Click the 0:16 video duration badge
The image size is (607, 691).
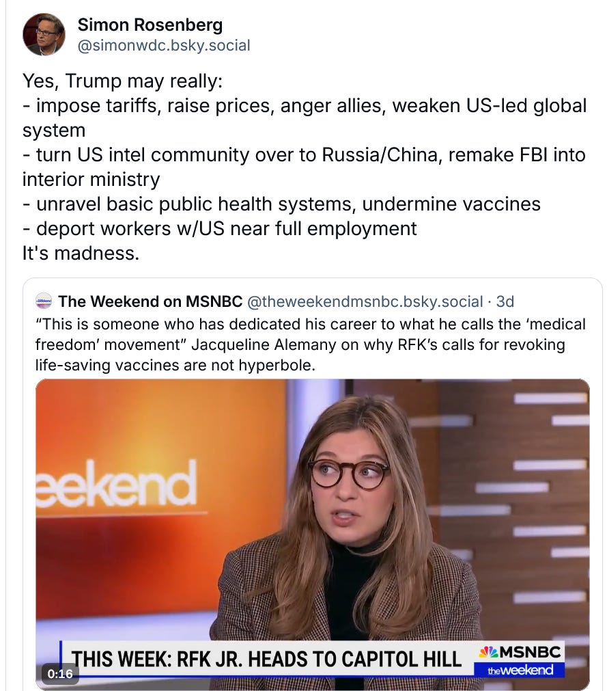coord(60,673)
